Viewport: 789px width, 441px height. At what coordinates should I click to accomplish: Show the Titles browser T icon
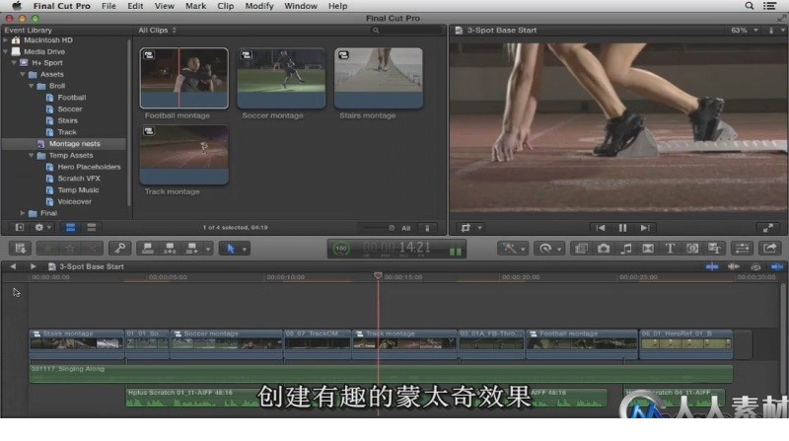coord(670,249)
